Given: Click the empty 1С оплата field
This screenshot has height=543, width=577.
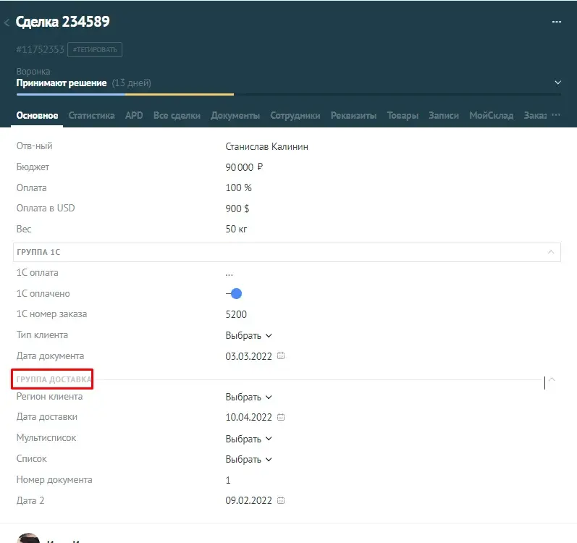Looking at the screenshot, I should (229, 274).
